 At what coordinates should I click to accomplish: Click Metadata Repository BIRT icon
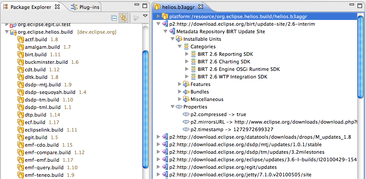(x=172, y=31)
